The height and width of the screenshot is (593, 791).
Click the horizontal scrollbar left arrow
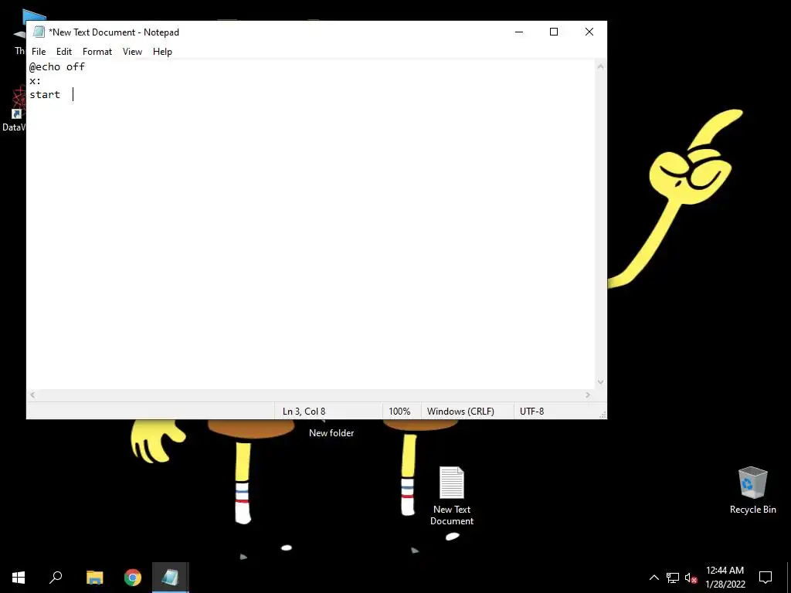point(32,395)
